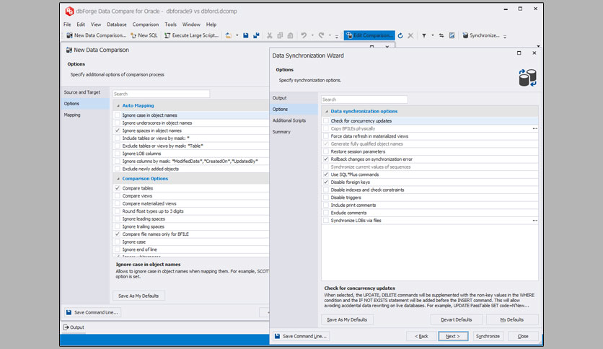Click Devart Defaults button

(x=456, y=319)
